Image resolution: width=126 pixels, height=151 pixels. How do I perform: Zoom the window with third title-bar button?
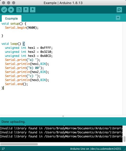click(x=14, y=3)
